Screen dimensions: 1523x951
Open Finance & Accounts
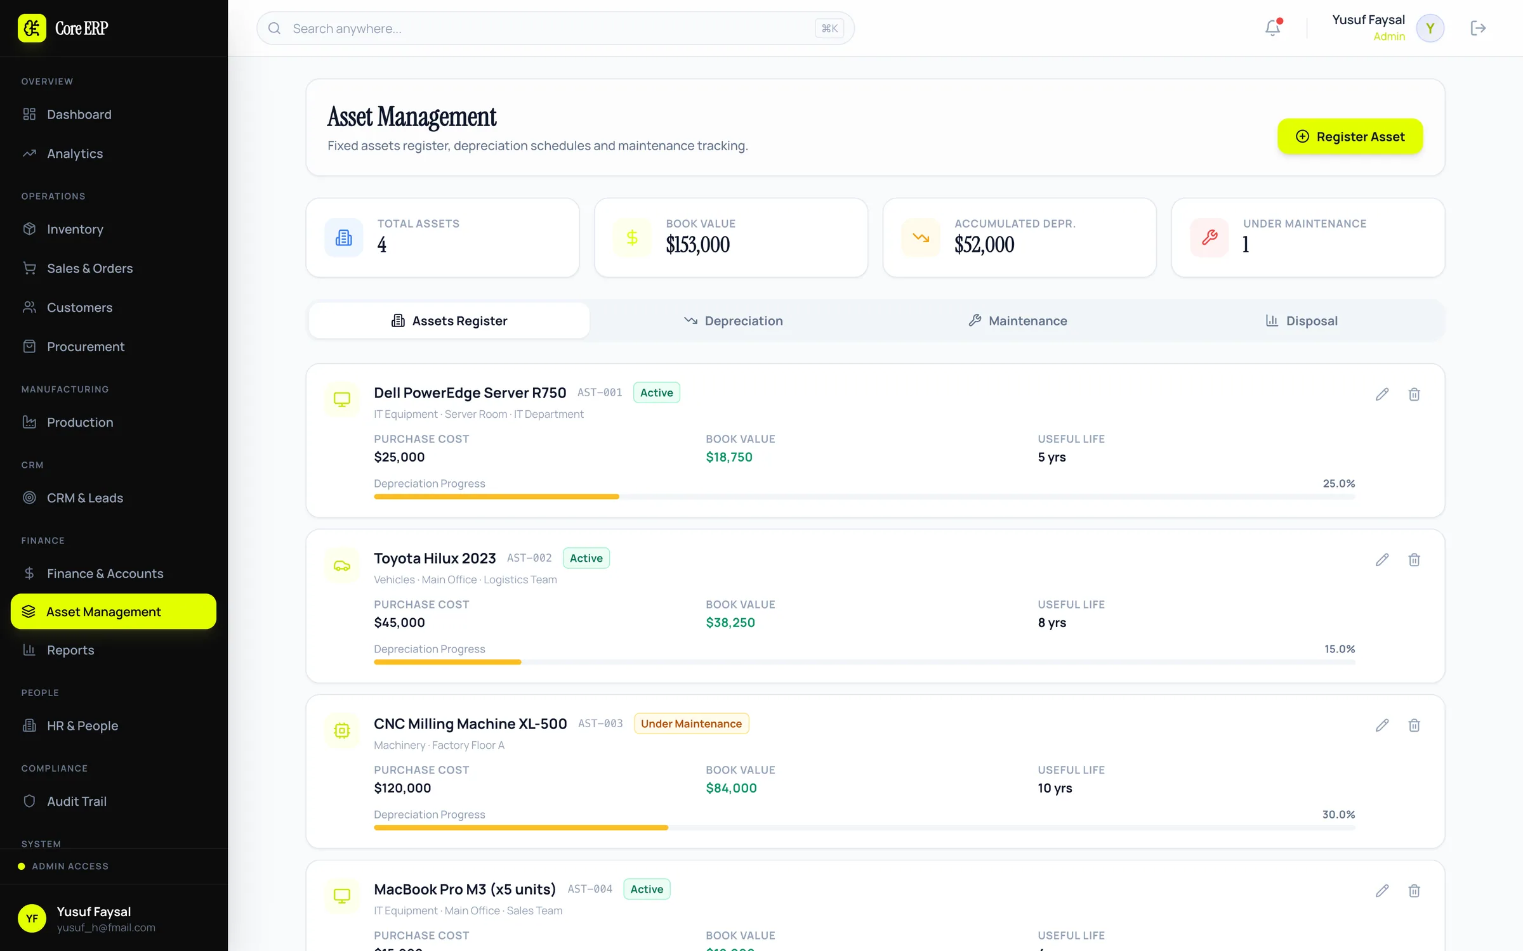click(114, 573)
